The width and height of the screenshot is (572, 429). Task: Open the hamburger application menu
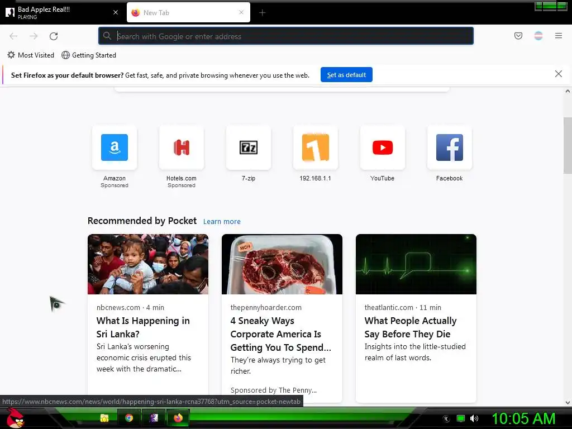(558, 36)
